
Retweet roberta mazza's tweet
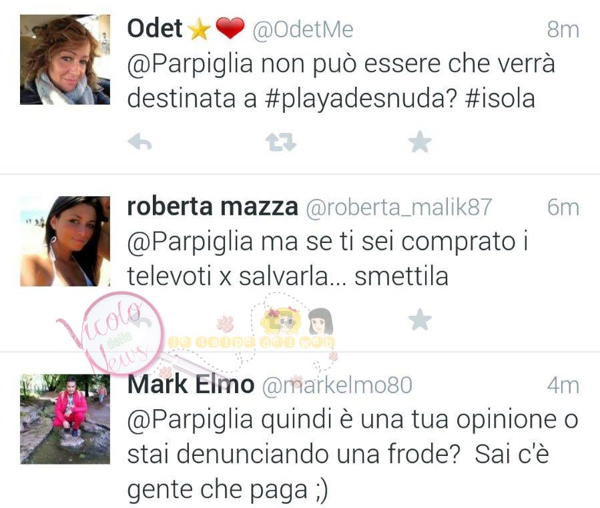(x=280, y=321)
